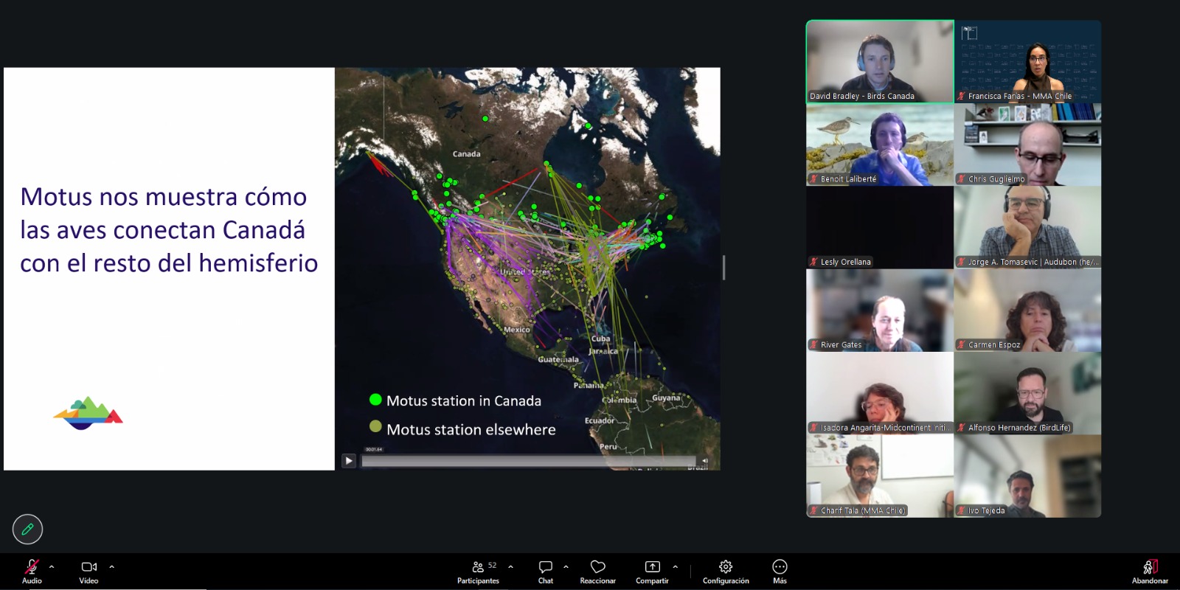Viewport: 1180px width, 590px height.
Task: Click Abandonar to leave the meeting
Action: coord(1150,570)
